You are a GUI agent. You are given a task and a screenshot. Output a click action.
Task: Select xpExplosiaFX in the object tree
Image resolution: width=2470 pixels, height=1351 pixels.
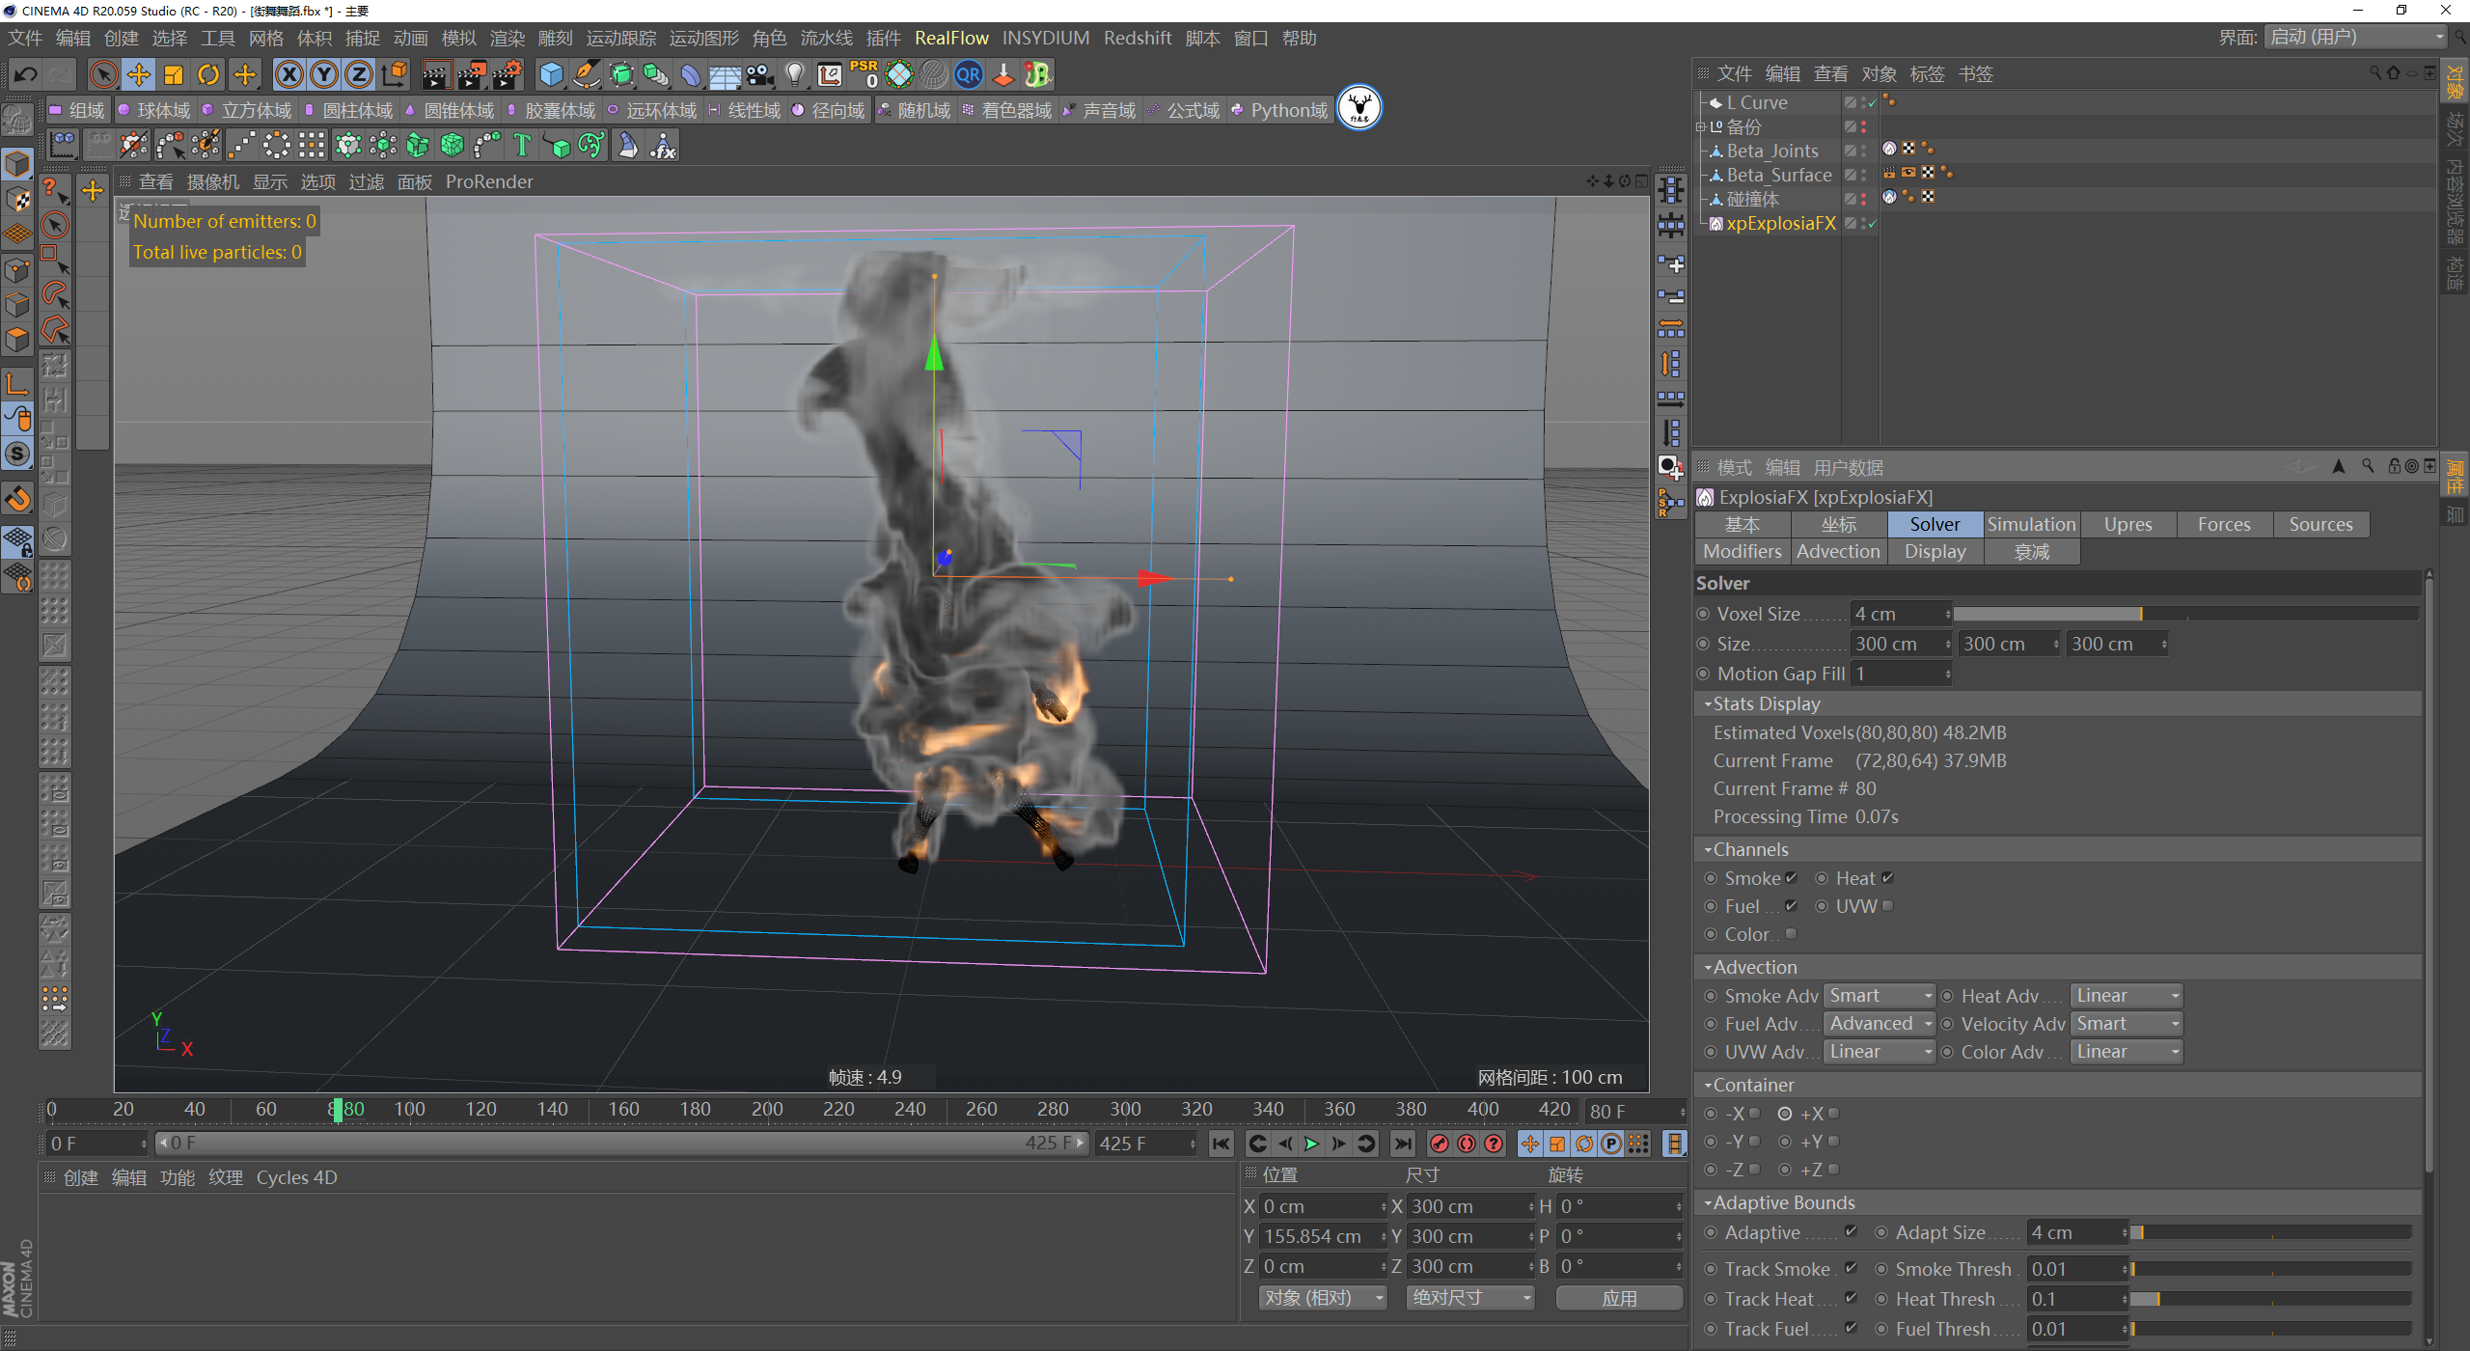click(x=1780, y=223)
